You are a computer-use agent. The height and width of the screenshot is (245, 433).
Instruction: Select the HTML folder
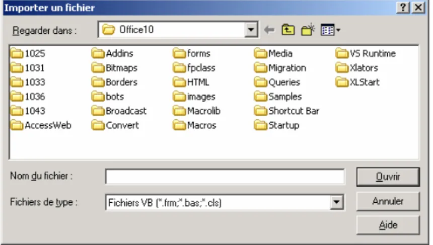(x=191, y=82)
